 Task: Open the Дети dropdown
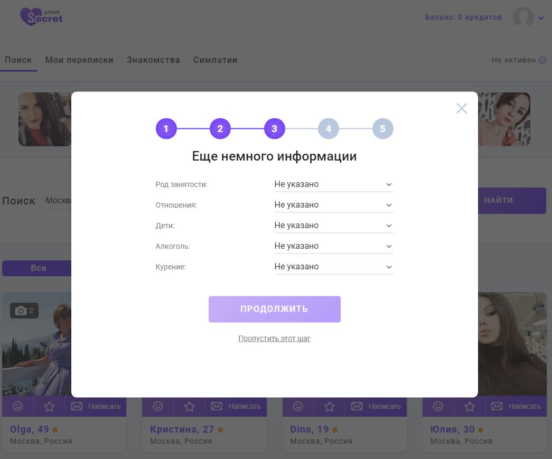tap(334, 226)
